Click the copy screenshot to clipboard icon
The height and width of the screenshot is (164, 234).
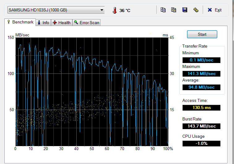point(173,10)
